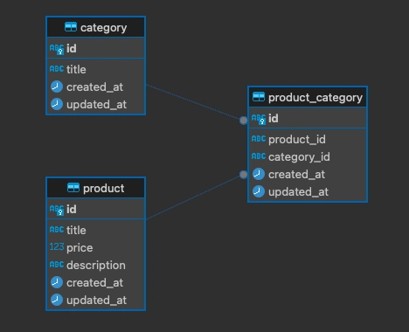This screenshot has width=409, height=332.
Task: Select the id column in product table
Action: pos(96,209)
